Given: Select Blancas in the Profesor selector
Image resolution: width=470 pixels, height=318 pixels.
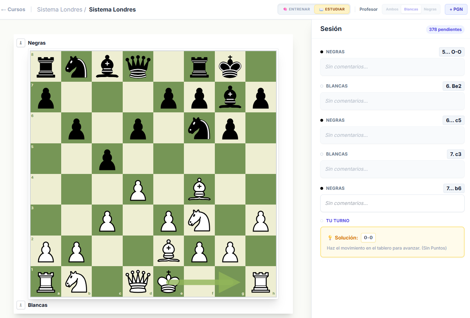Looking at the screenshot, I should pos(411,9).
